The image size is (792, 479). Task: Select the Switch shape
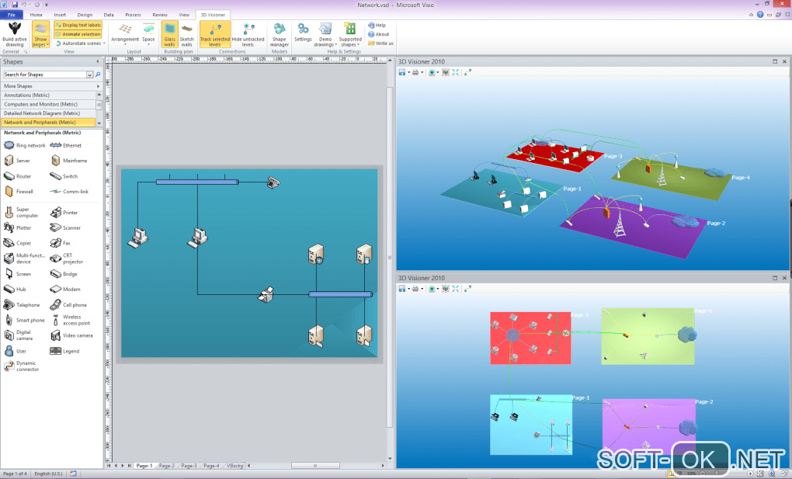pyautogui.click(x=64, y=176)
